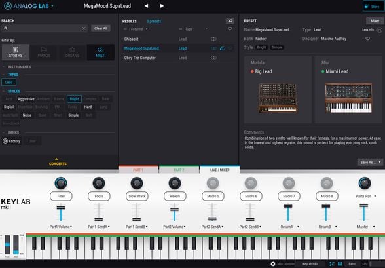Click the Macro 5 knob
This screenshot has height=268, width=385.
click(213, 183)
